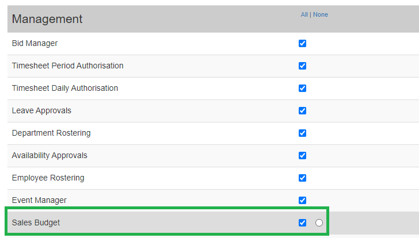
Task: Toggle the Employee Rostering checkbox
Action: point(302,178)
